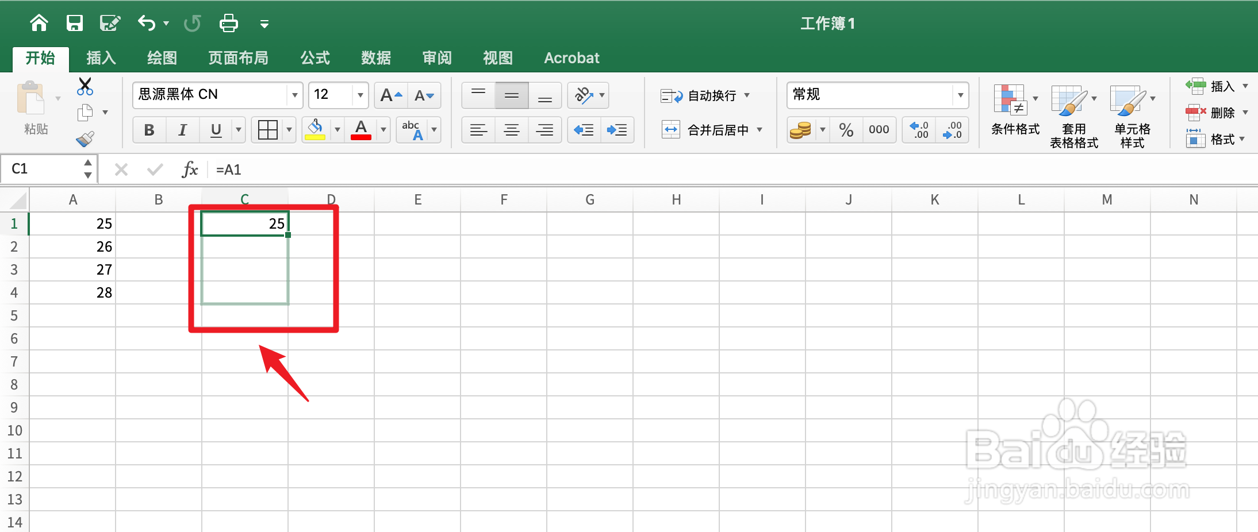Screen dimensions: 1258x532
Task: Apply currency format with coins icon
Action: pos(800,130)
